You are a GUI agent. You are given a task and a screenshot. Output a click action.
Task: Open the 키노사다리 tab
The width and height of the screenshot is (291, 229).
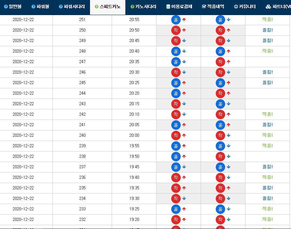click(143, 7)
